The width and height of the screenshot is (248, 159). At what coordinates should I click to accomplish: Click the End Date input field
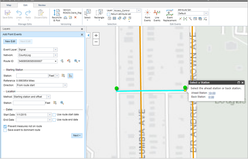[x=32, y=120]
